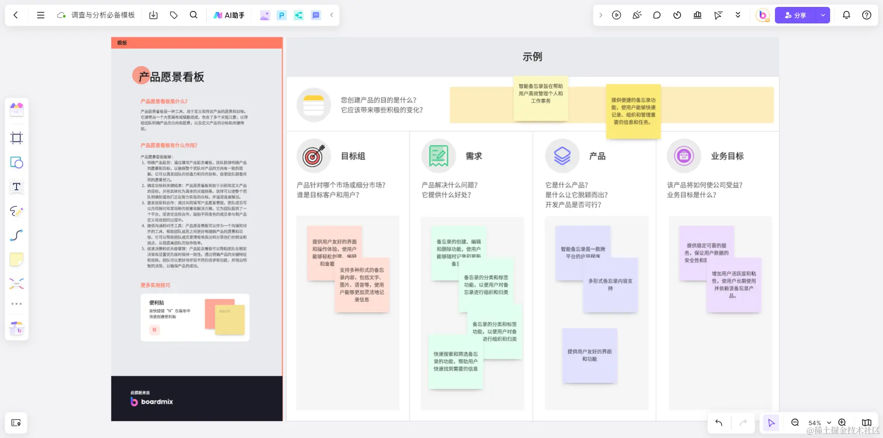
Task: Collapse the toolbar with the double chevron
Action: 738,15
